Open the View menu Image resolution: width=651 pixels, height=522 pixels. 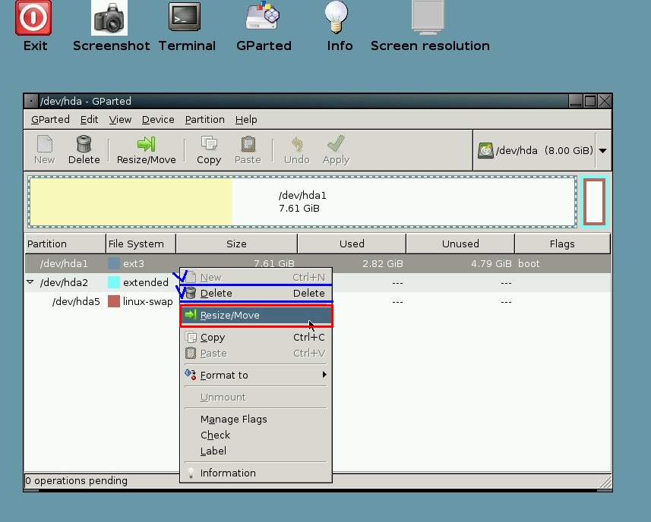pyautogui.click(x=121, y=119)
